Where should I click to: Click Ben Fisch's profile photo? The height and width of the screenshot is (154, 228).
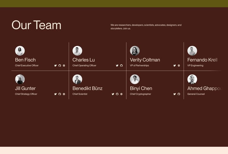coord(20,51)
